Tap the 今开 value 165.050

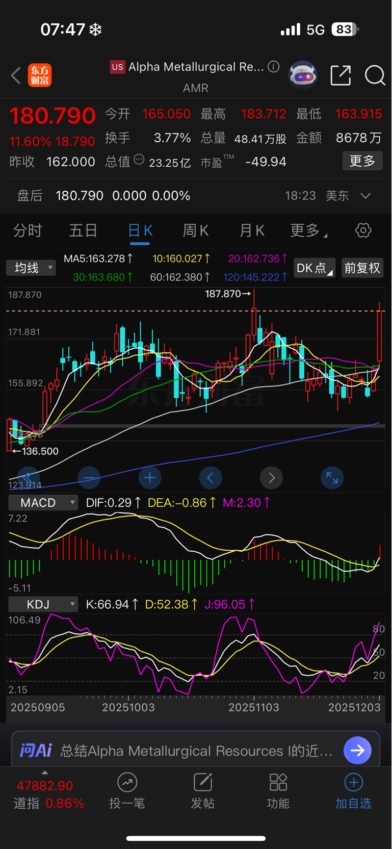(166, 114)
